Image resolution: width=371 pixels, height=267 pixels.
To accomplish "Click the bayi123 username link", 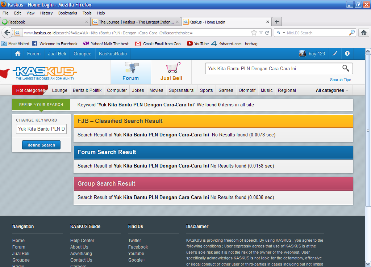I will tap(317, 54).
